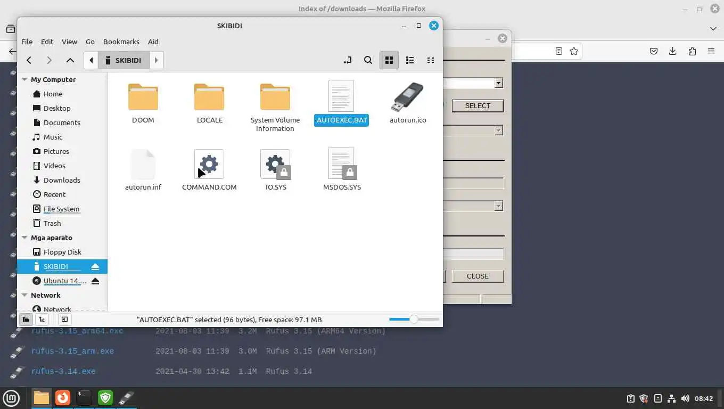Switch to icon view
Viewport: 724px width, 409px height.
[x=389, y=60]
